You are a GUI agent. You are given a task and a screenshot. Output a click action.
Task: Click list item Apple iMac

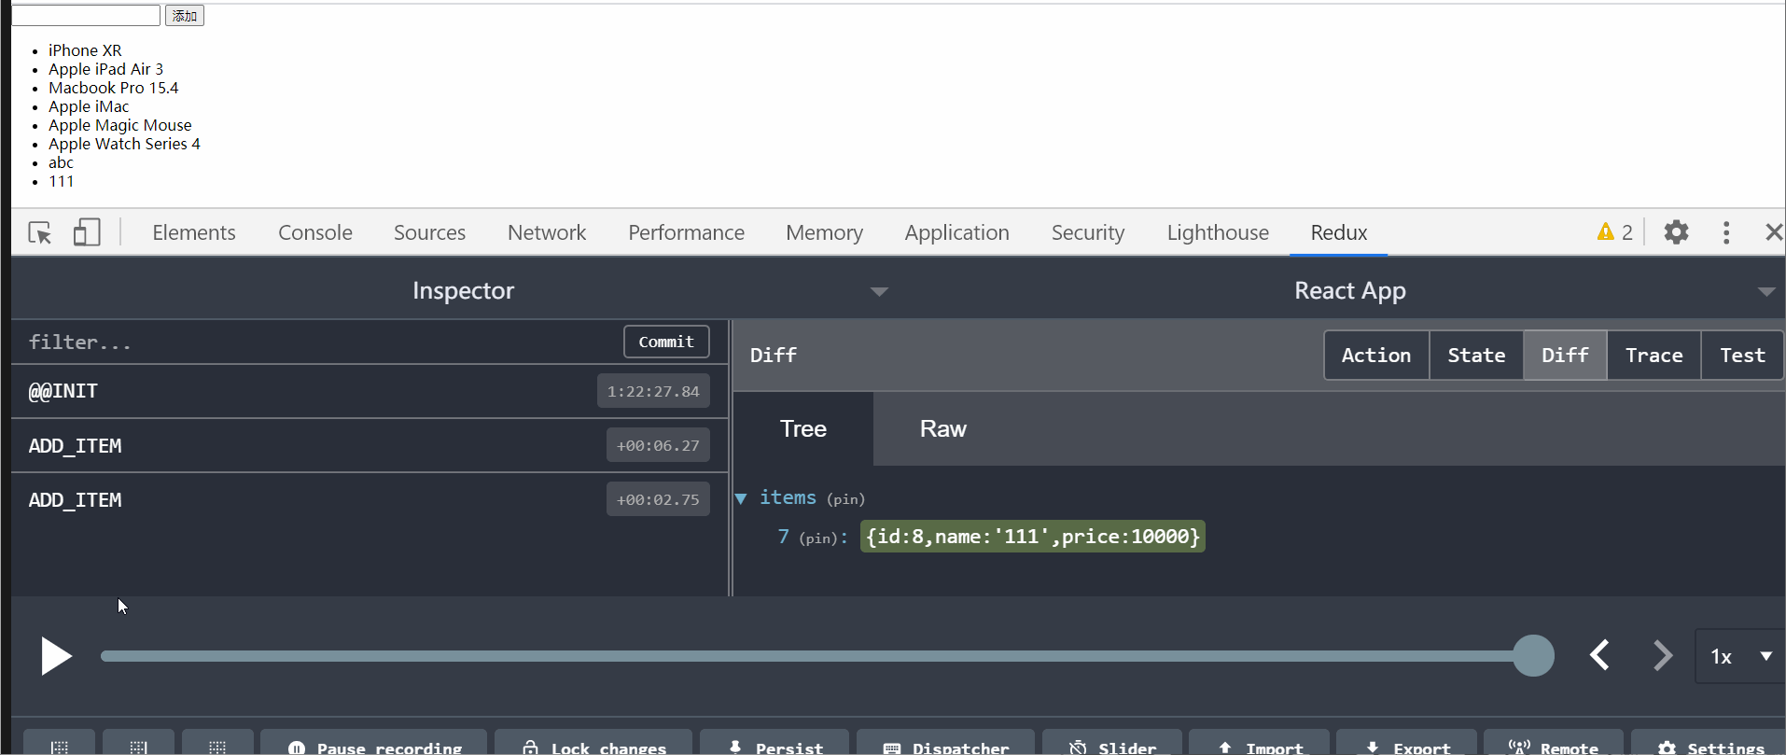[x=89, y=106]
